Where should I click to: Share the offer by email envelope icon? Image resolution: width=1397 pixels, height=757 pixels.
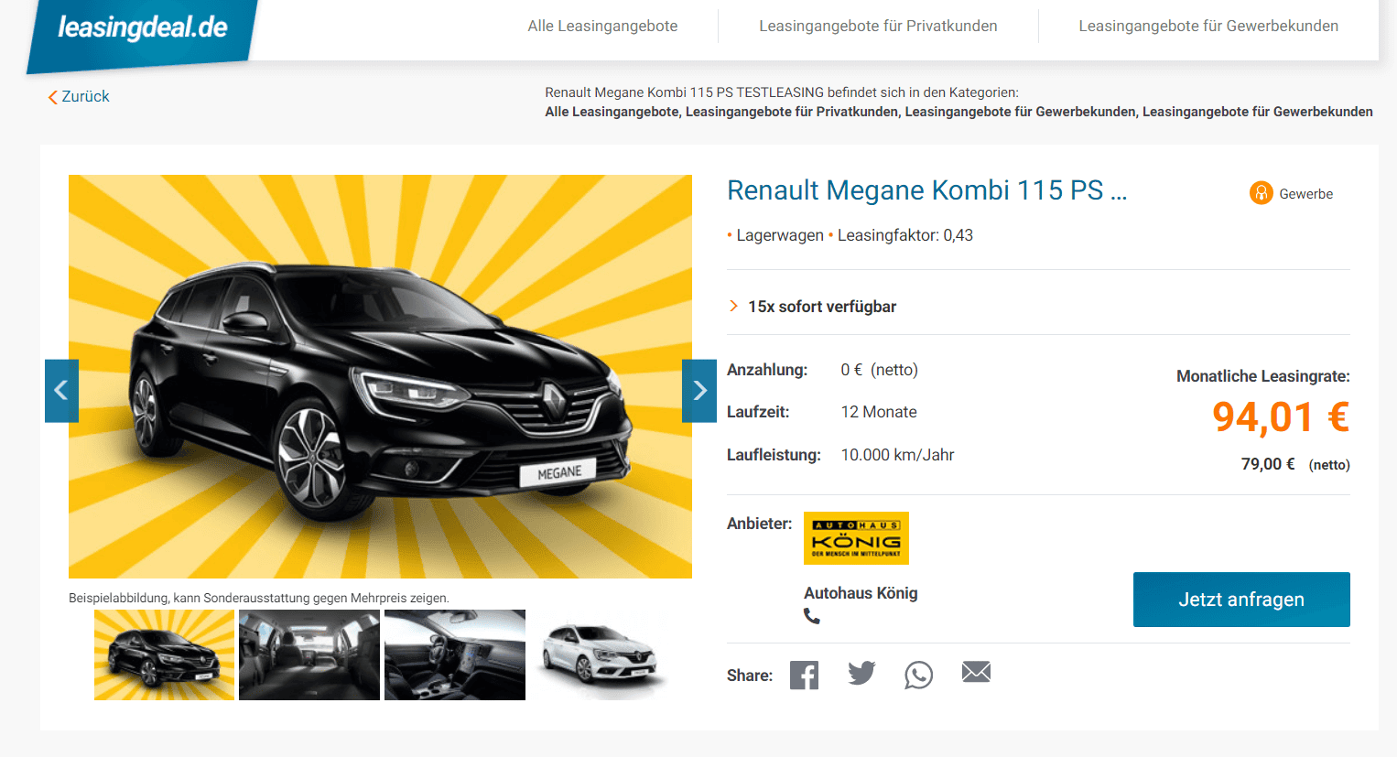pyautogui.click(x=976, y=672)
